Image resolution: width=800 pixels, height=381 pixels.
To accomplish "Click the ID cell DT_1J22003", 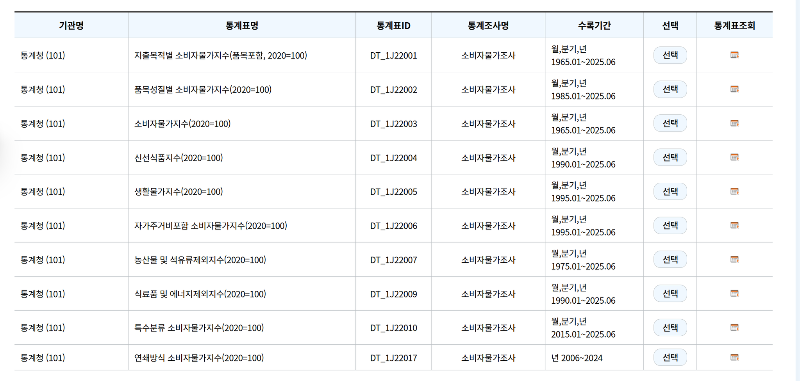I will 393,124.
